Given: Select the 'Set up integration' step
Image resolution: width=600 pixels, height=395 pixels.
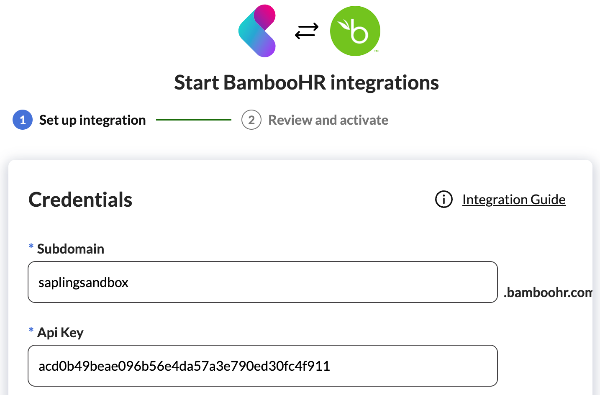Looking at the screenshot, I should [92, 120].
